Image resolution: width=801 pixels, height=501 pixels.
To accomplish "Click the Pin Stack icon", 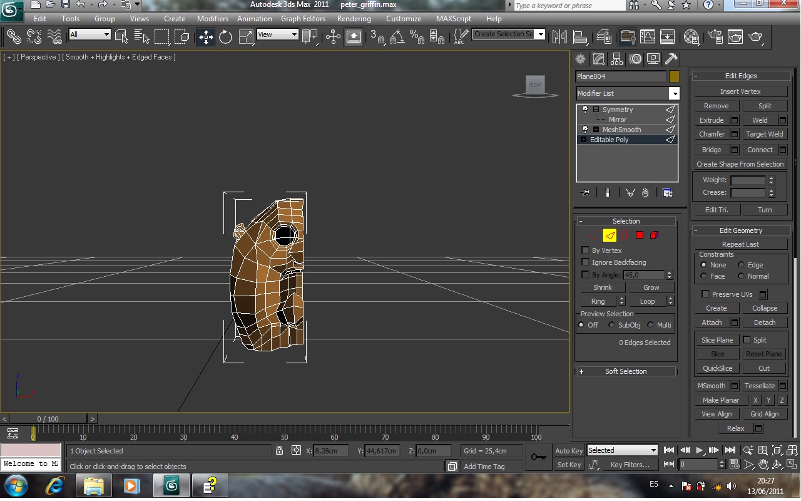I will (x=586, y=193).
